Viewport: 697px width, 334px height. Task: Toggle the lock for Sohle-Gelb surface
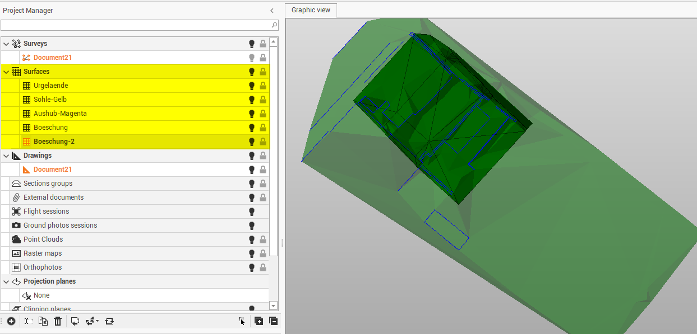(x=262, y=100)
